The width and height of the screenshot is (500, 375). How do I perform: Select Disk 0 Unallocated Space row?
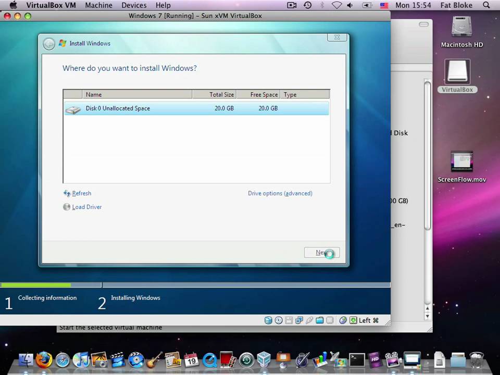196,108
